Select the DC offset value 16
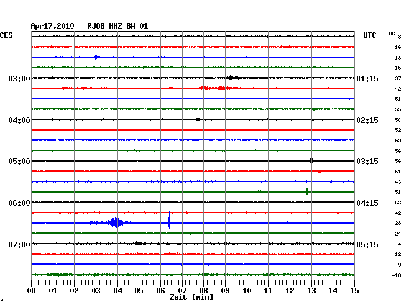Viewport: 404px width, 307px height. [x=398, y=47]
